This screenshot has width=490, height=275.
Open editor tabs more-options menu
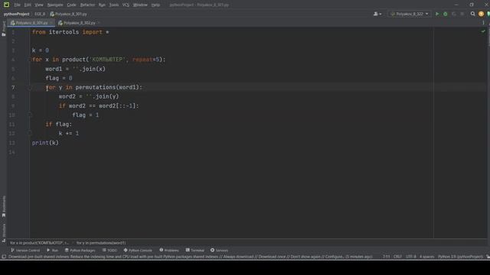tap(483, 23)
